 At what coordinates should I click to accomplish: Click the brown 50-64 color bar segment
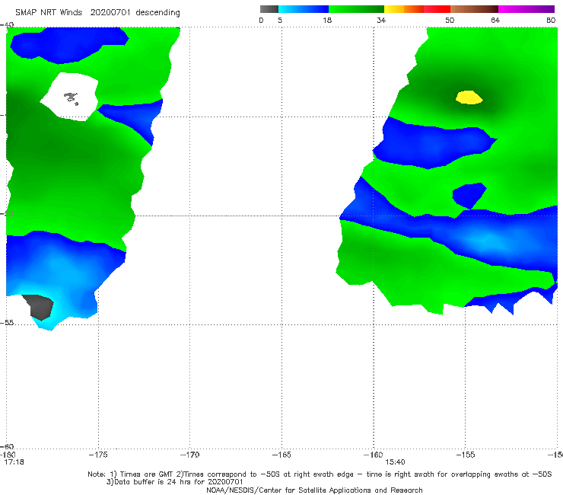474,9
